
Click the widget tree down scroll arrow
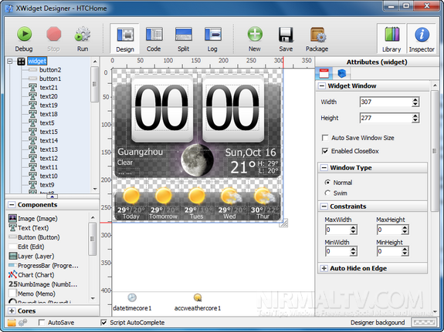pos(95,189)
